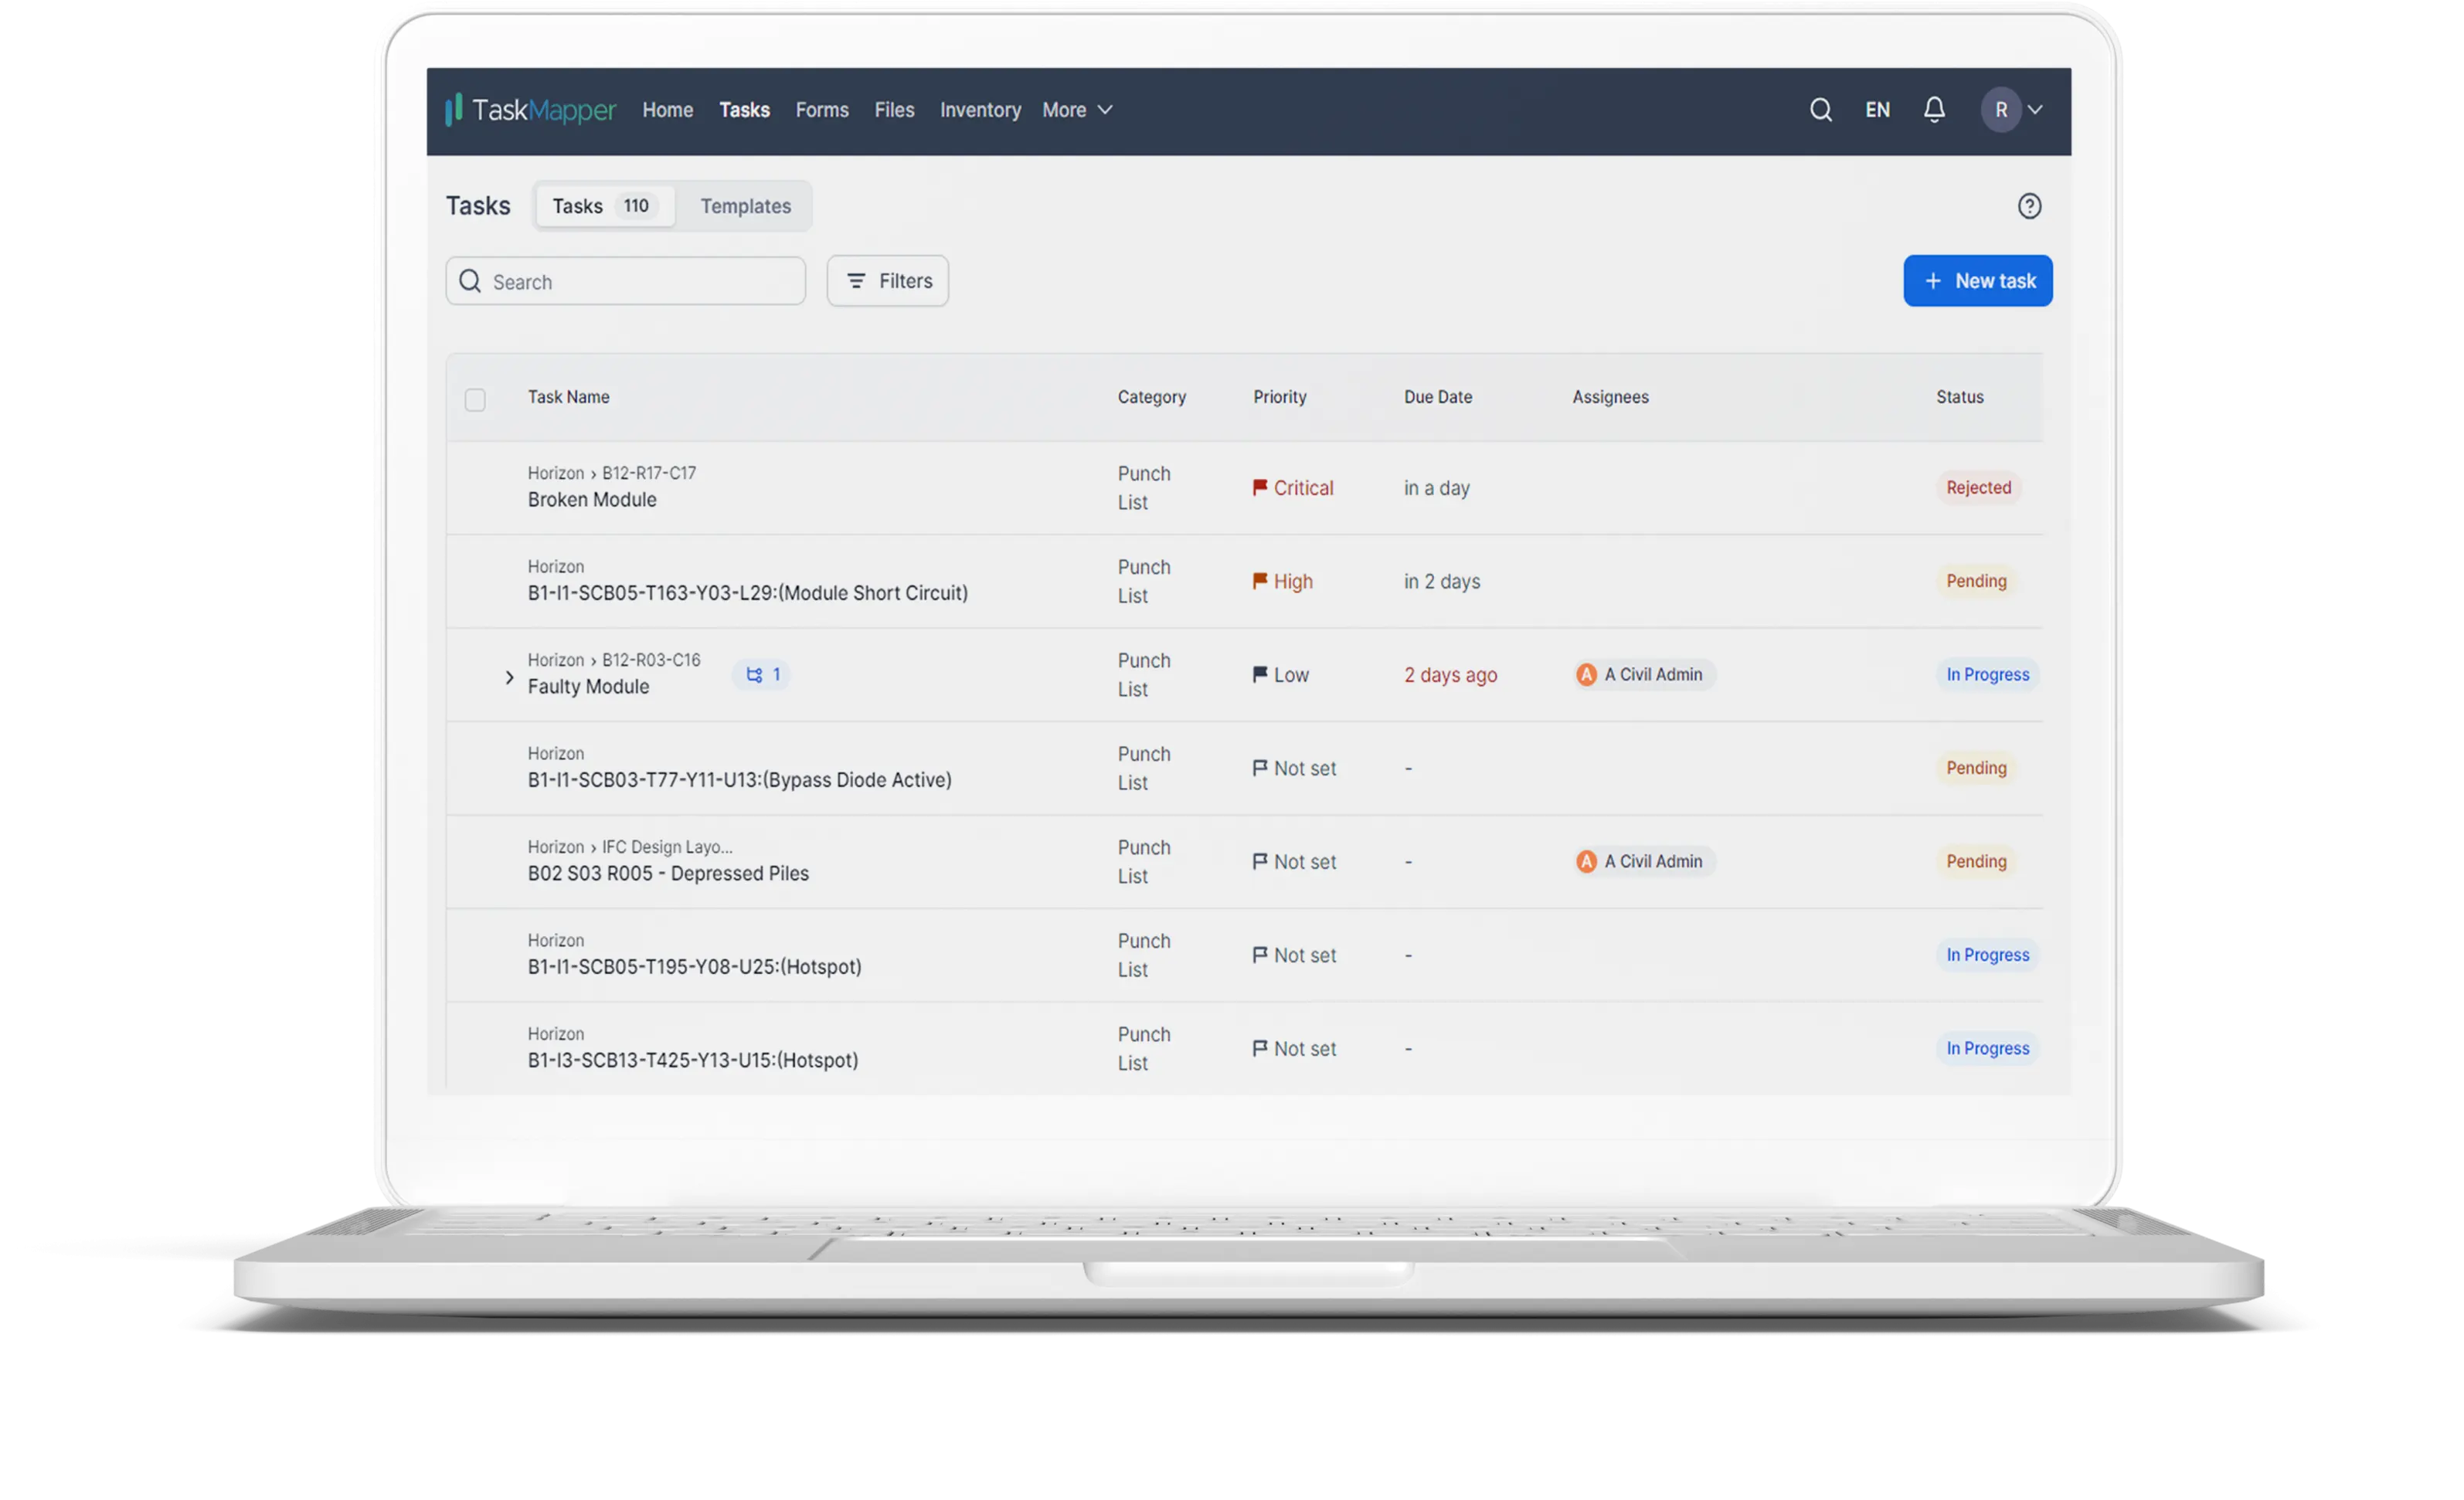Viewport: 2464px width, 1500px height.
Task: Open the Filters button
Action: pyautogui.click(x=888, y=281)
